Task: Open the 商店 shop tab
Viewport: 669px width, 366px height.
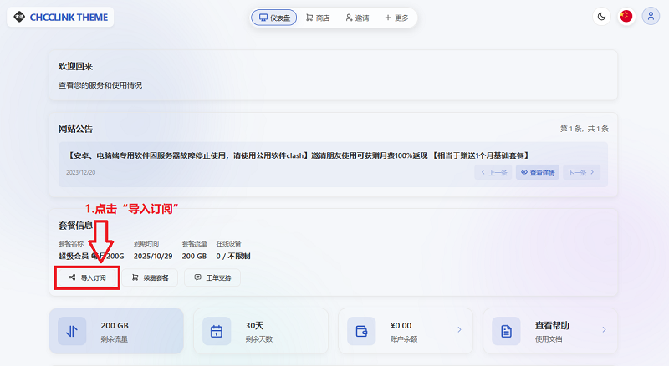Action: [318, 18]
